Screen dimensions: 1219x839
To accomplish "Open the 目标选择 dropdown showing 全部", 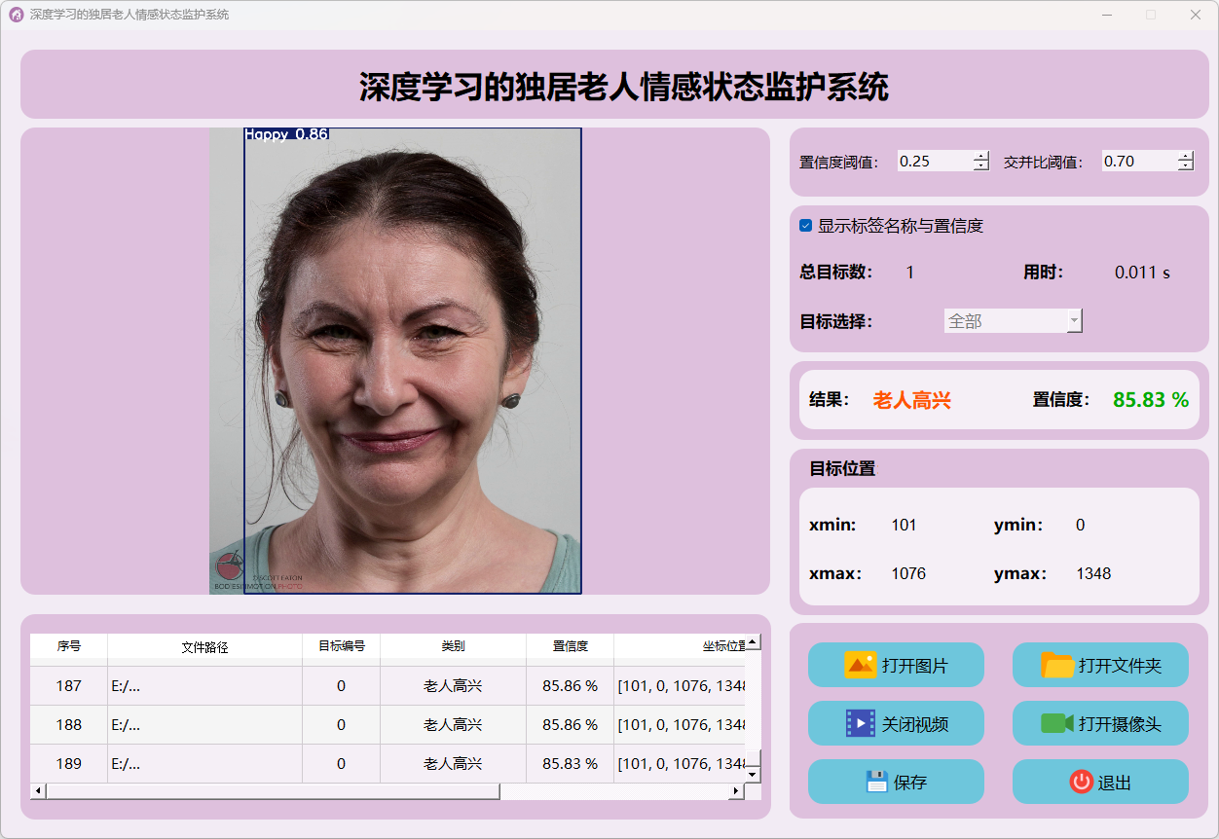I will pos(1013,320).
